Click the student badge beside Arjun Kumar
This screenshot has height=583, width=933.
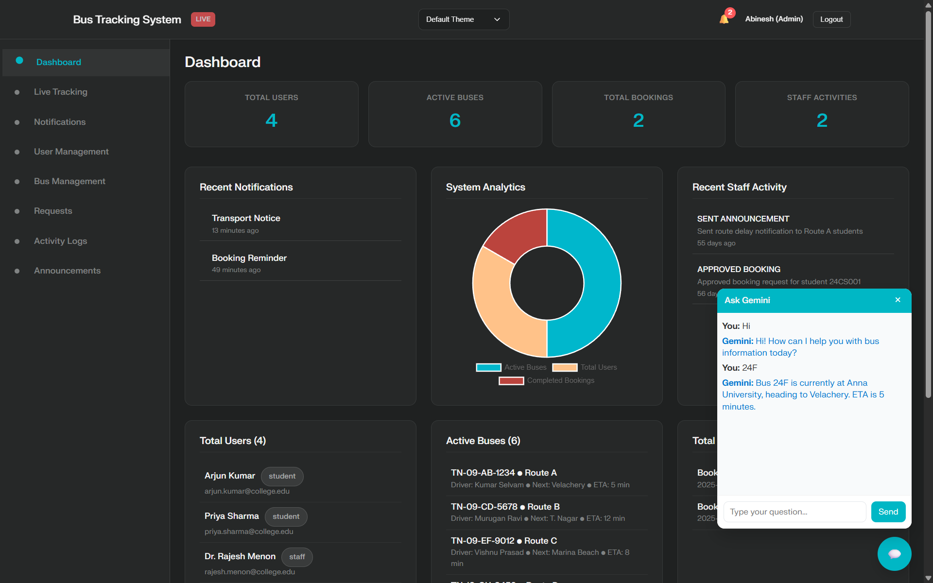282,476
